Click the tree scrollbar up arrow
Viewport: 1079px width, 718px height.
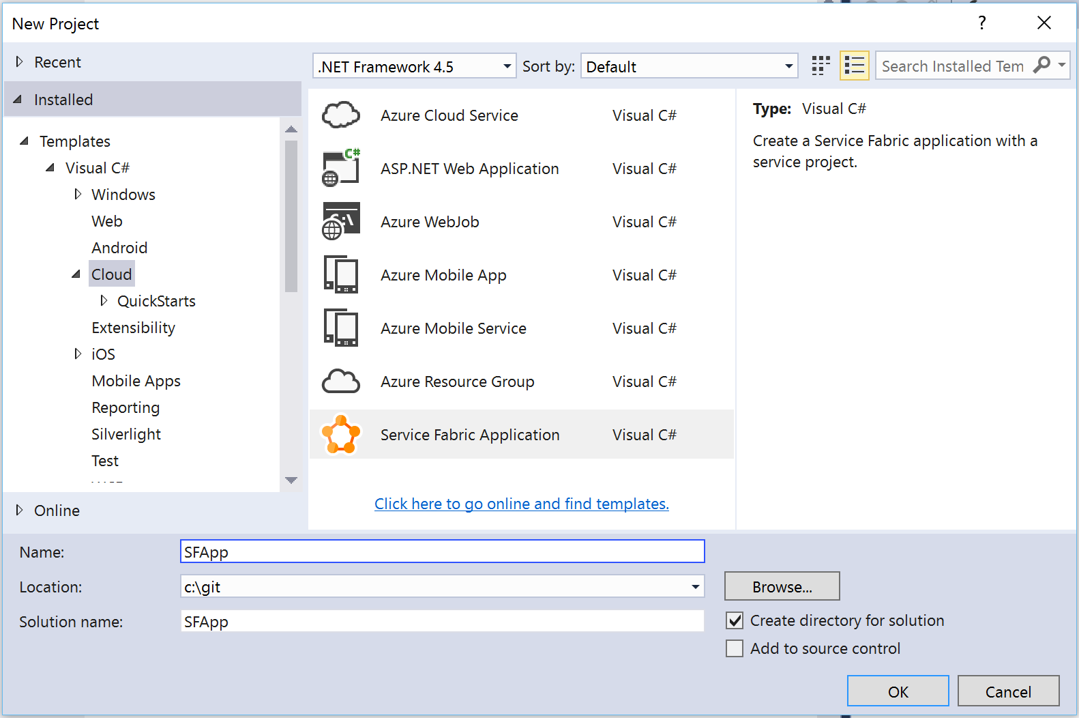(x=291, y=129)
